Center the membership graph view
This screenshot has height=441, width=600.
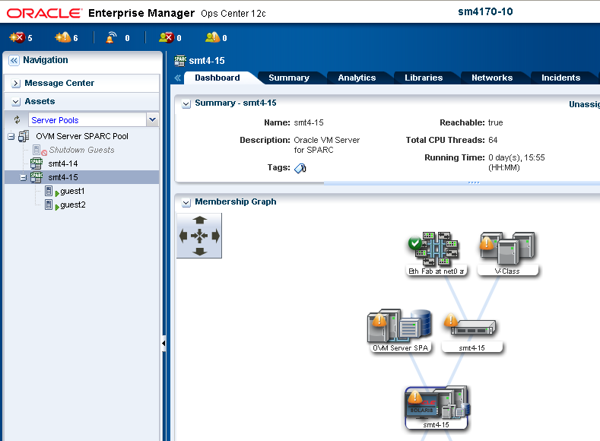(199, 236)
